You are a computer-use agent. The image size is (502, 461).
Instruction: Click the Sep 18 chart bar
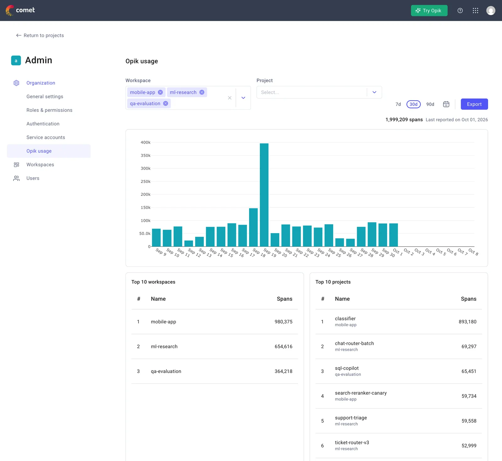click(254, 227)
